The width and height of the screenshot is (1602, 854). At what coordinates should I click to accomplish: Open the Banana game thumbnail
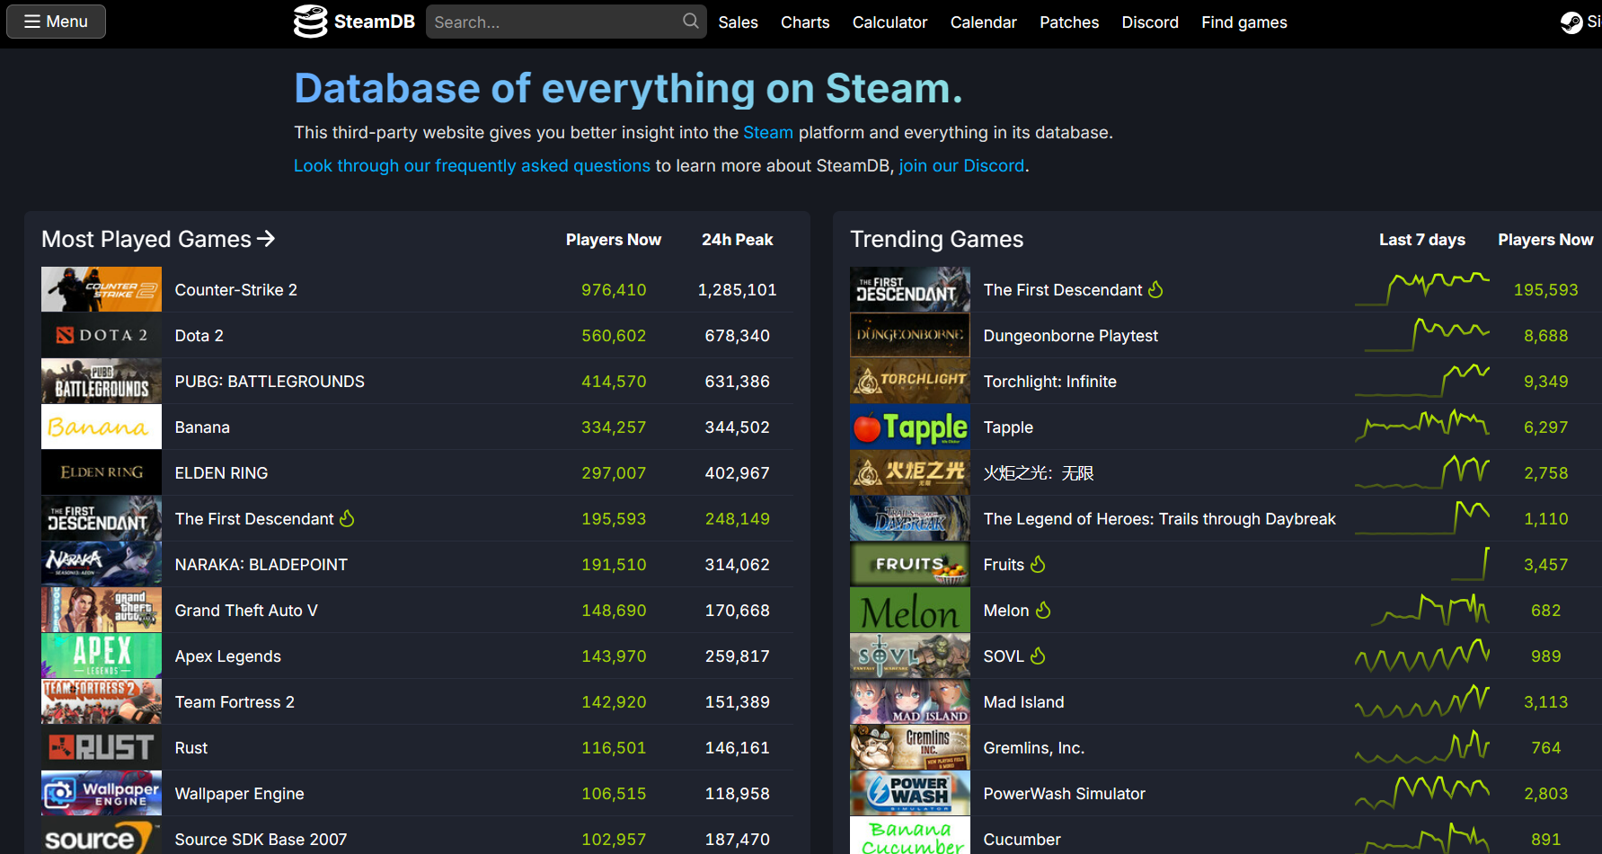point(102,427)
